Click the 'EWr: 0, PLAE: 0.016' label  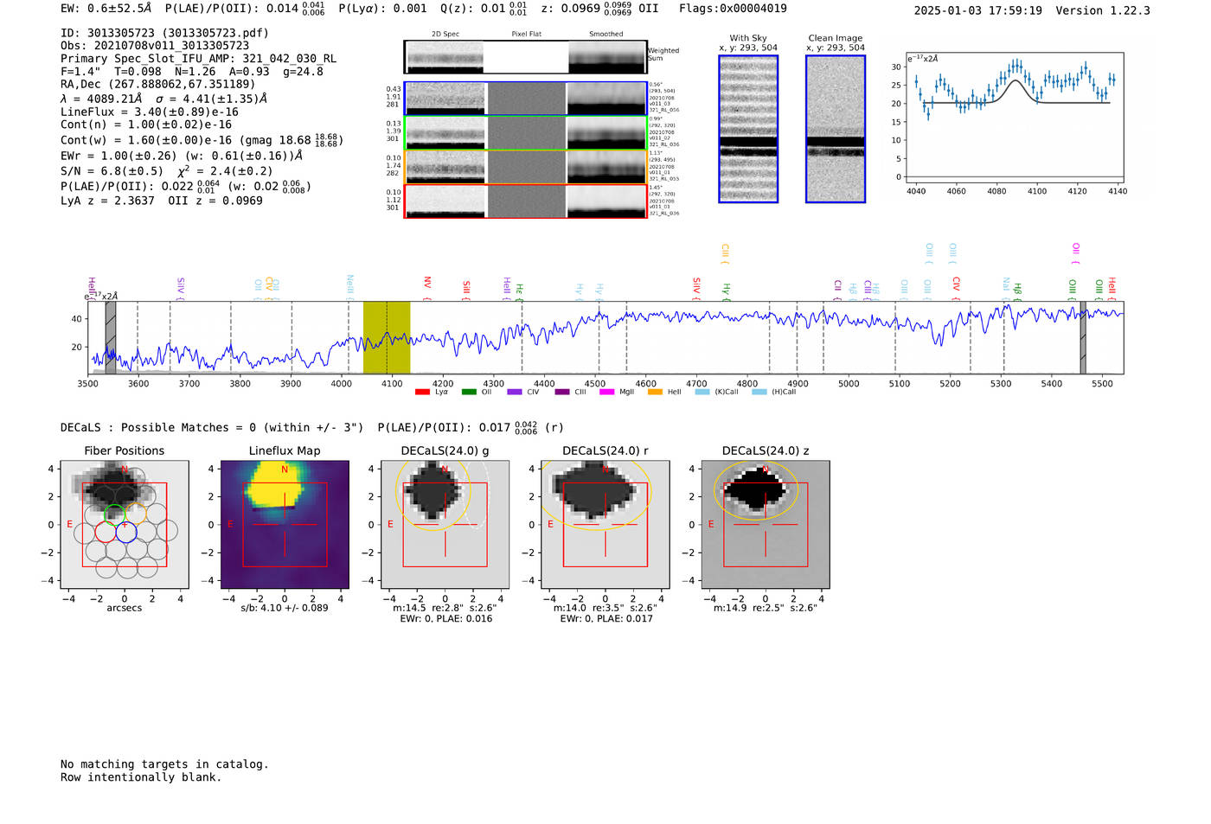pos(445,619)
